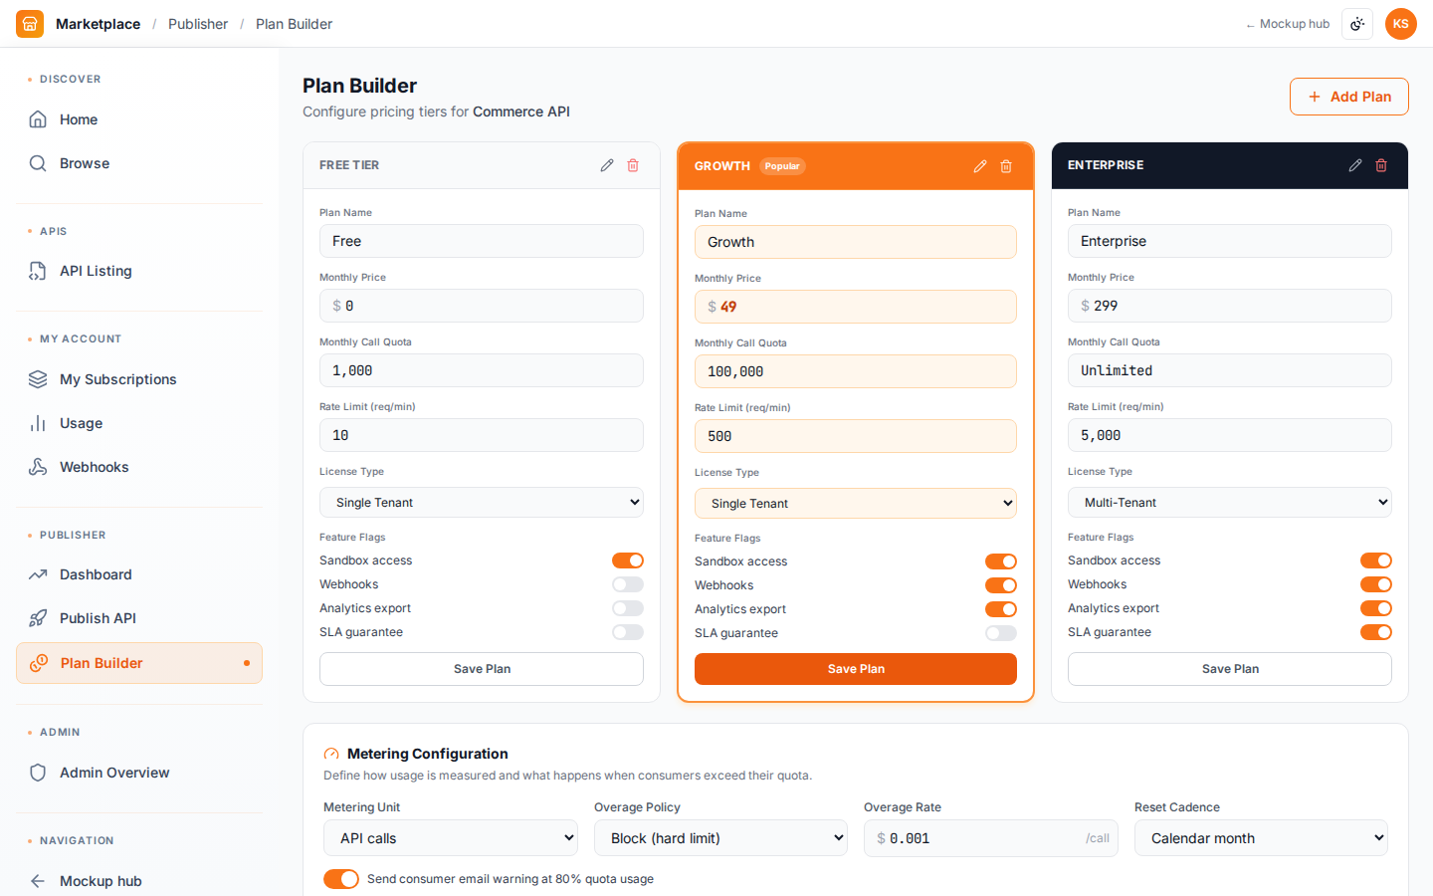Click the Publisher breadcrumb link
Viewport: 1433px width, 896px height.
click(x=198, y=24)
